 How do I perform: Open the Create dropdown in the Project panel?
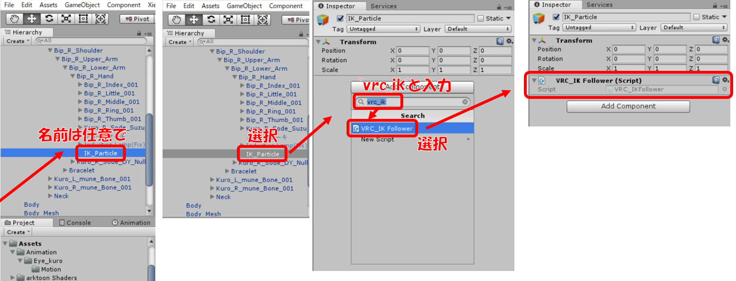19,232
